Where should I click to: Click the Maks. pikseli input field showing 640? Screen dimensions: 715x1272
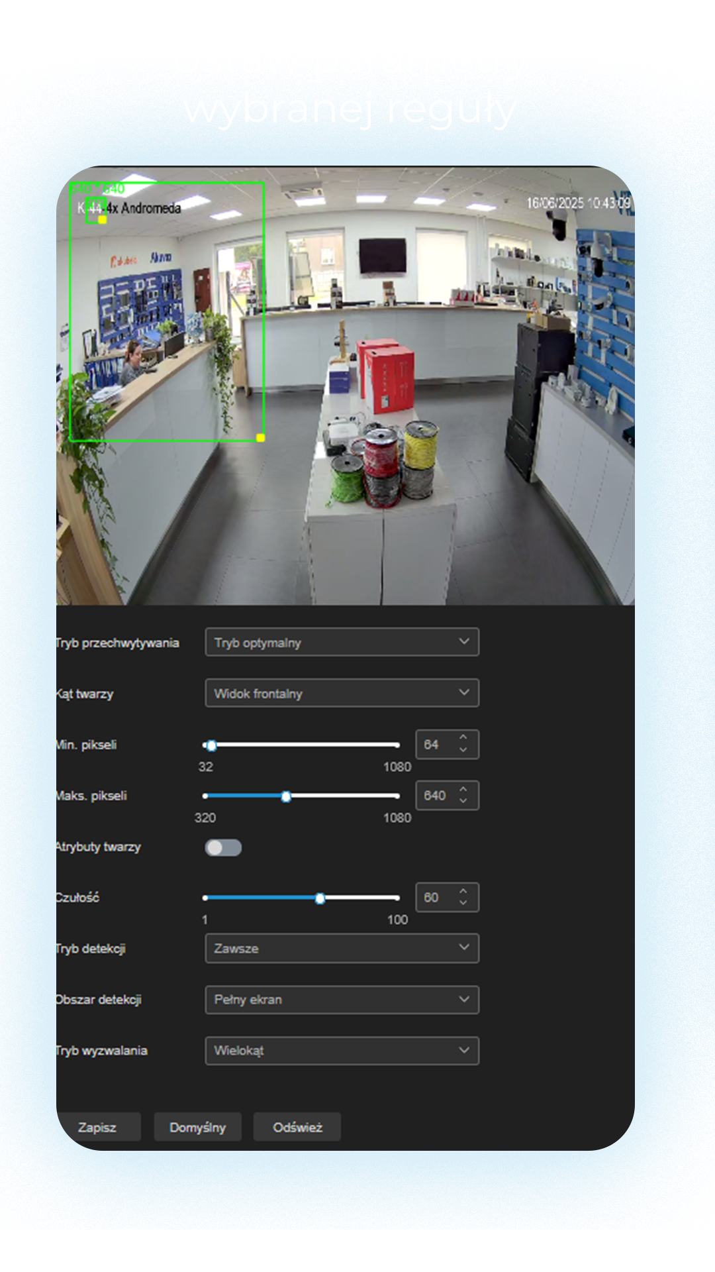point(436,796)
